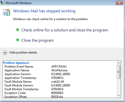Screen dimensions: 125x102
Task: Click the Exception Code value 80000003
Action: 57,93
